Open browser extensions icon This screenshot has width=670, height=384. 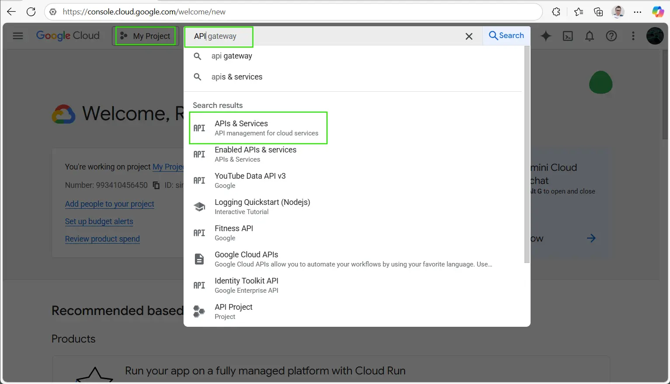556,12
